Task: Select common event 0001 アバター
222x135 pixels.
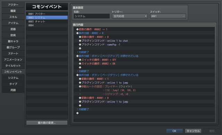Action: (47, 14)
